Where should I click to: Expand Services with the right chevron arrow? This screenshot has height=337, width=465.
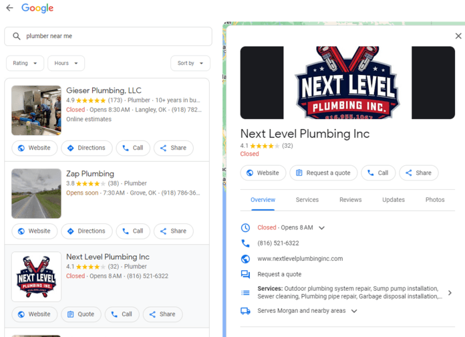450,293
